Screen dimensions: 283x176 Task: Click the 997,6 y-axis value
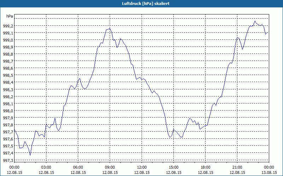click(8, 139)
